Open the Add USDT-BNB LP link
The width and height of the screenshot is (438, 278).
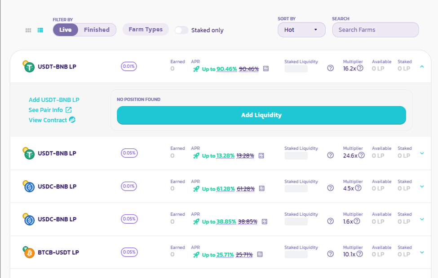[54, 100]
